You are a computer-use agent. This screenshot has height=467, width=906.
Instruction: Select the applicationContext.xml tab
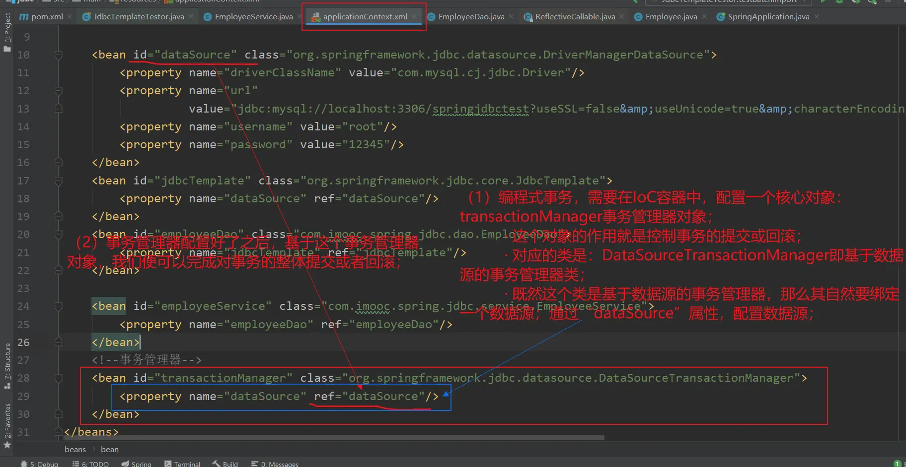pos(365,17)
